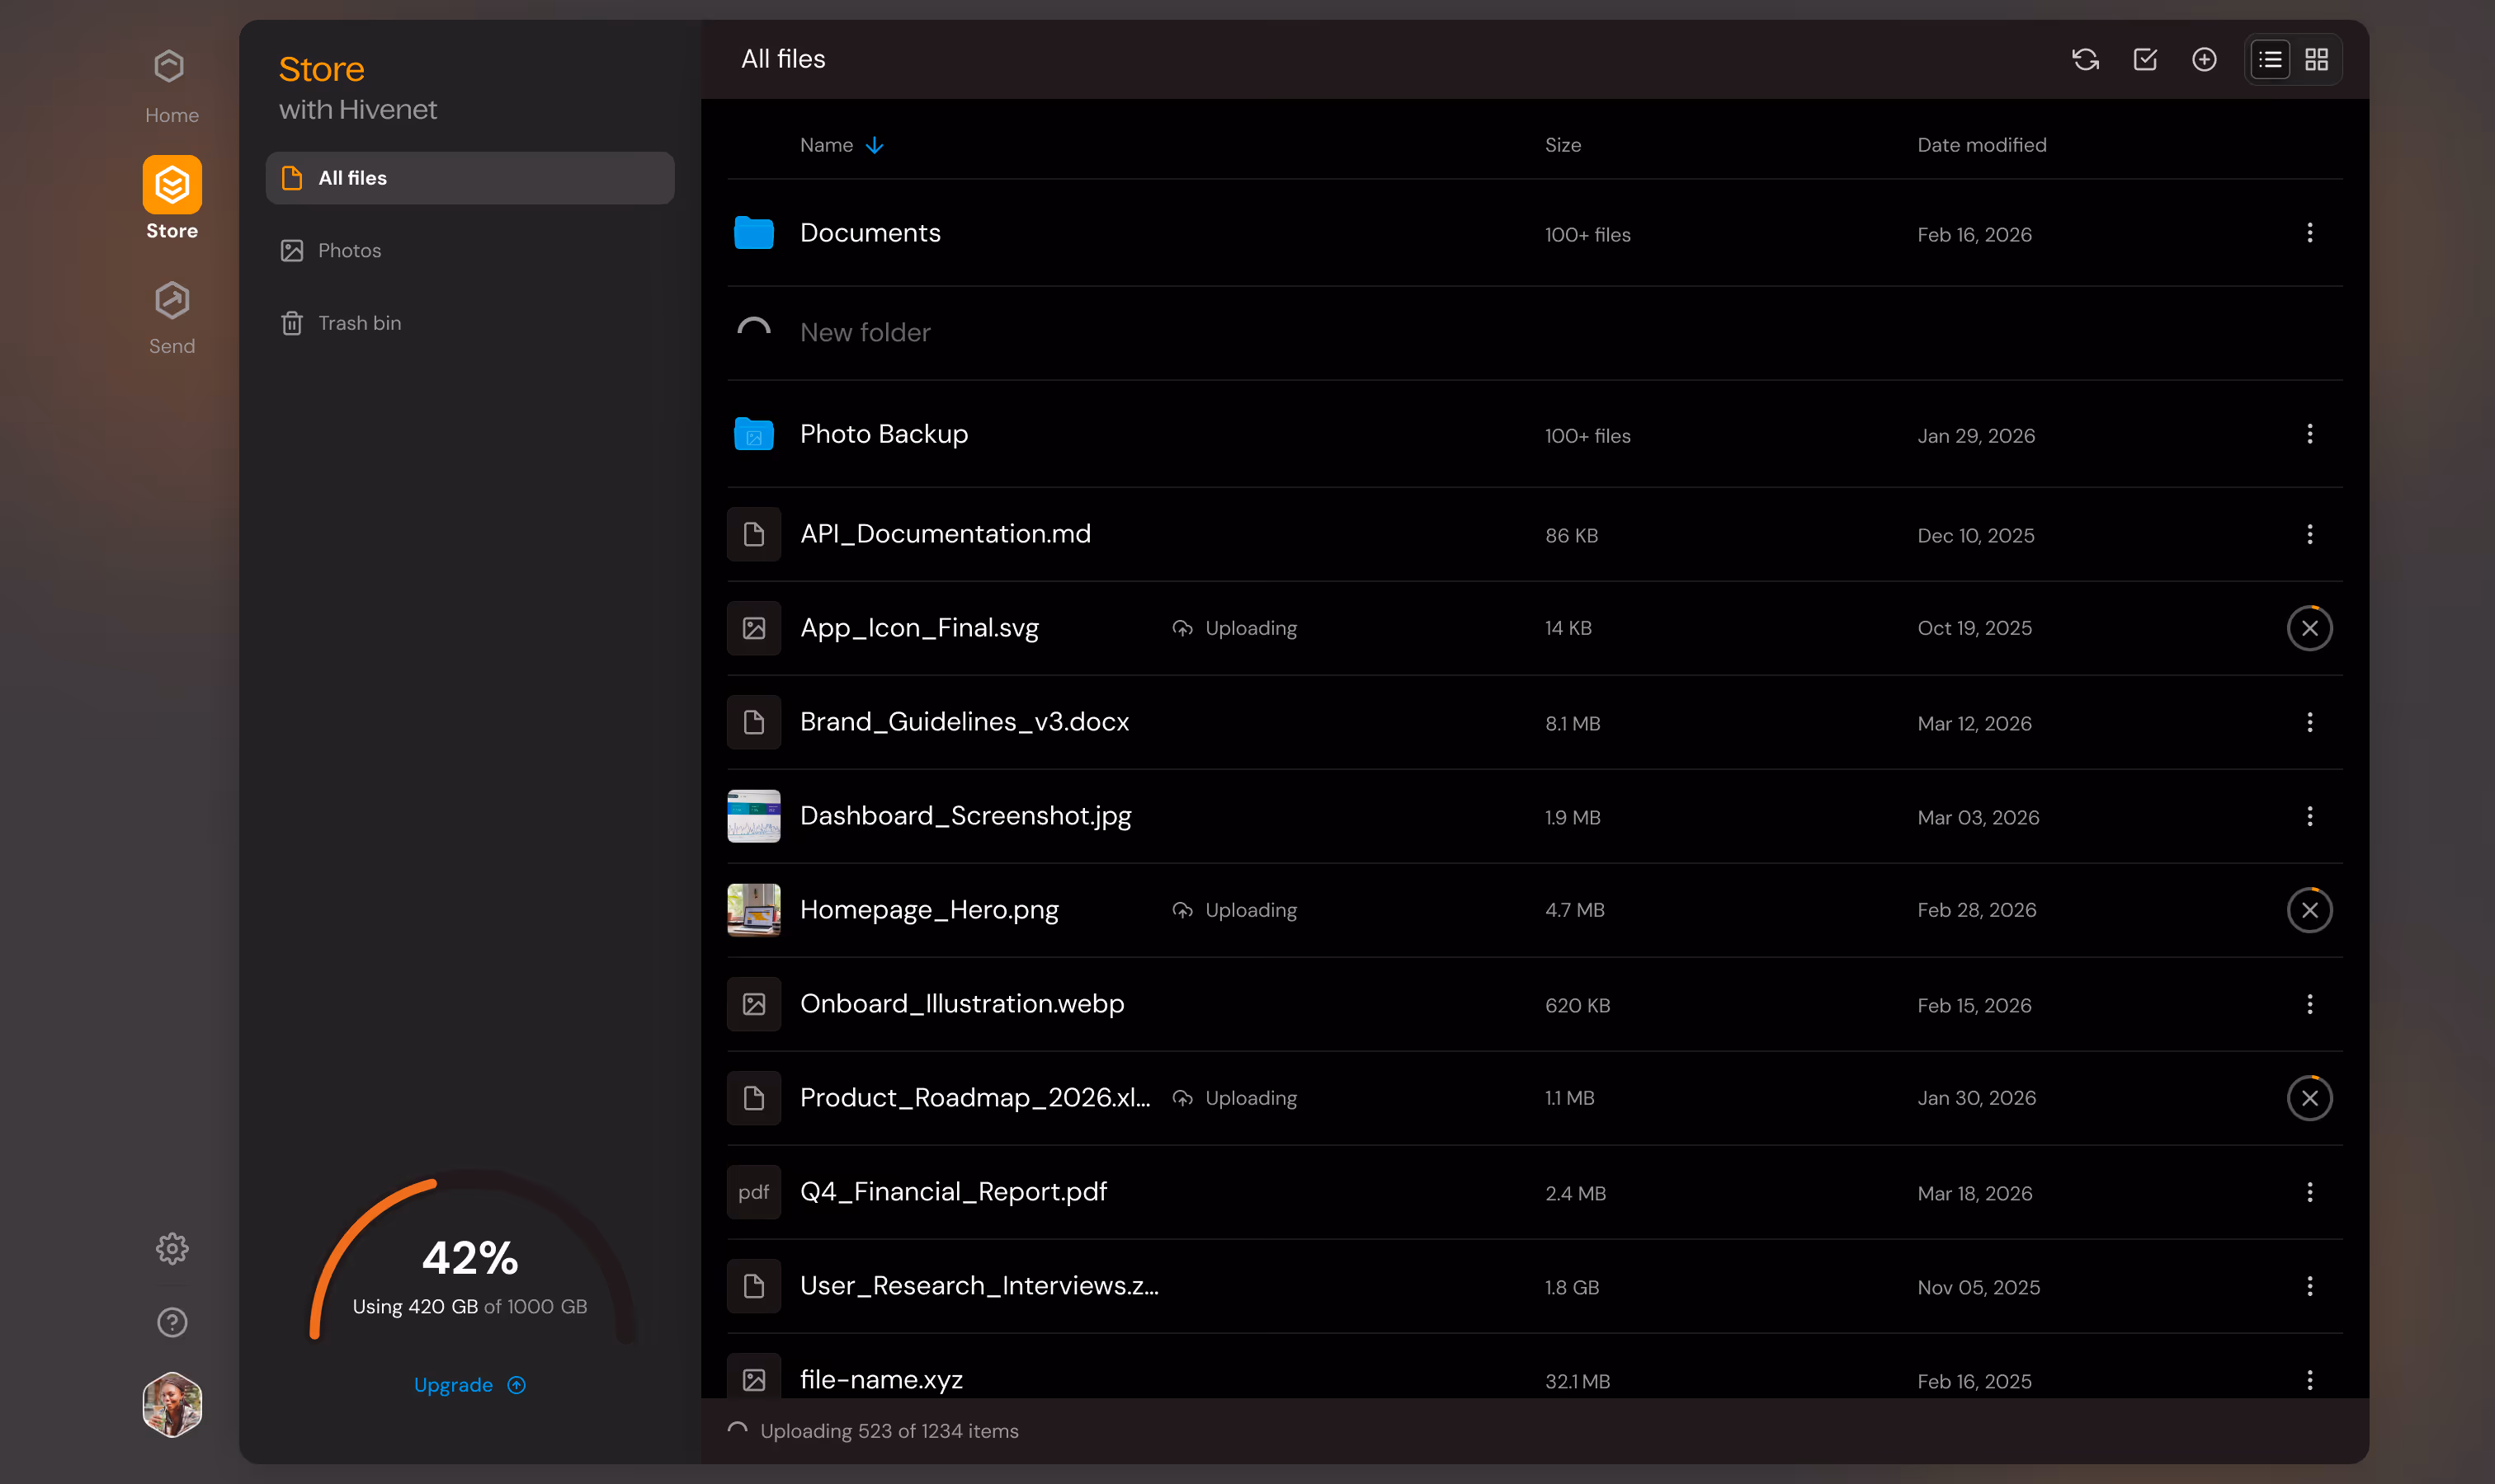Open the Send section icon
2495x1484 pixels.
pos(171,301)
